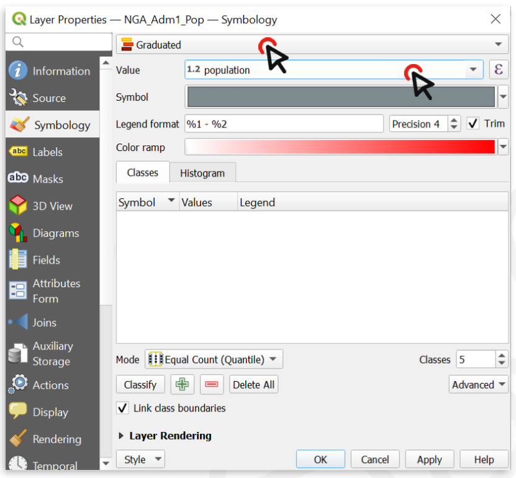Go to the 3D View cube icon

tap(18, 206)
